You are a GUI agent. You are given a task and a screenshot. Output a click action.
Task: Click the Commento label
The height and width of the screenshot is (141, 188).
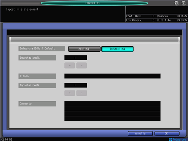(x=37, y=104)
